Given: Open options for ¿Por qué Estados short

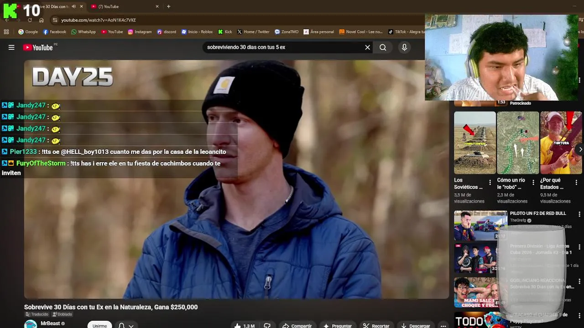Looking at the screenshot, I should (576, 182).
